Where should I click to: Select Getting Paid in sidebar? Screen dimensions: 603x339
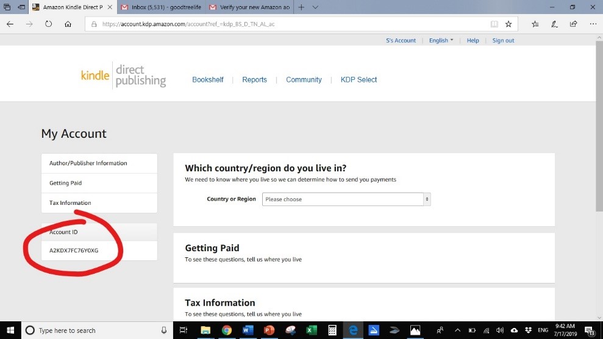click(x=99, y=183)
